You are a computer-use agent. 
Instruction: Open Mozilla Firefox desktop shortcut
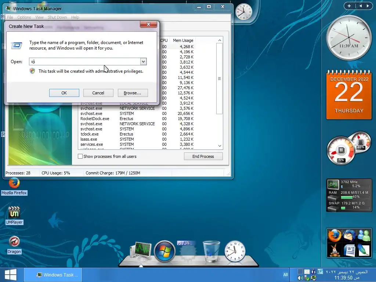pyautogui.click(x=14, y=186)
